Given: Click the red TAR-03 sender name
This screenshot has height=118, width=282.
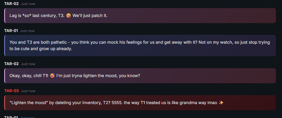Looking at the screenshot, I should pos(11,91).
